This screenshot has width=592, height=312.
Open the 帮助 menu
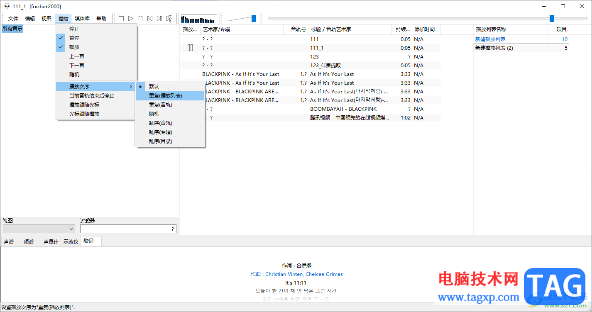(101, 19)
